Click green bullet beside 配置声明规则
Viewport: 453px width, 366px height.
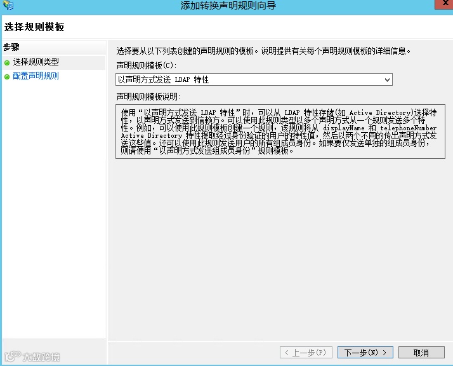click(7, 77)
